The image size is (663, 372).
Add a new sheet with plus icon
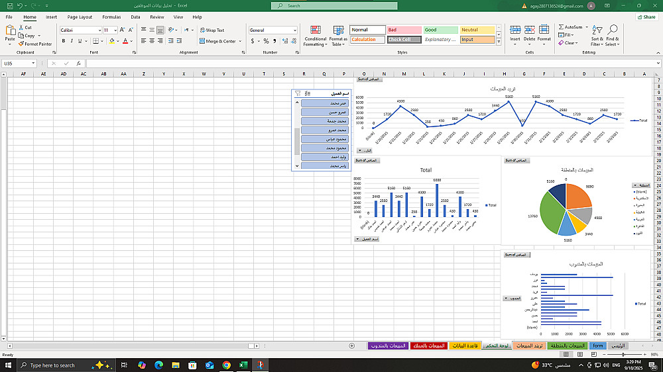click(352, 346)
